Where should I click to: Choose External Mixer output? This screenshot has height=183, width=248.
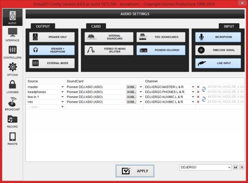click(52, 63)
